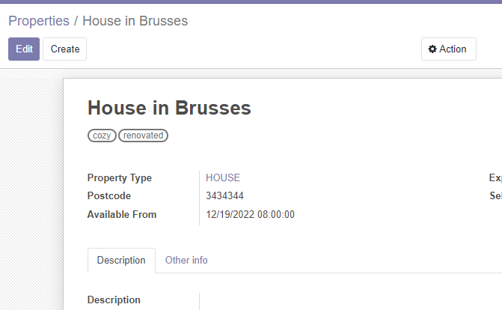The height and width of the screenshot is (310, 502).
Task: Click the cut-off Sel label at right
Action: click(x=495, y=195)
